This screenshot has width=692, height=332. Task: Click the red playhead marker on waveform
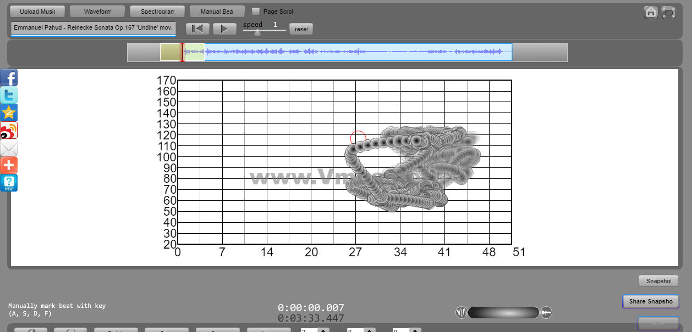click(182, 52)
